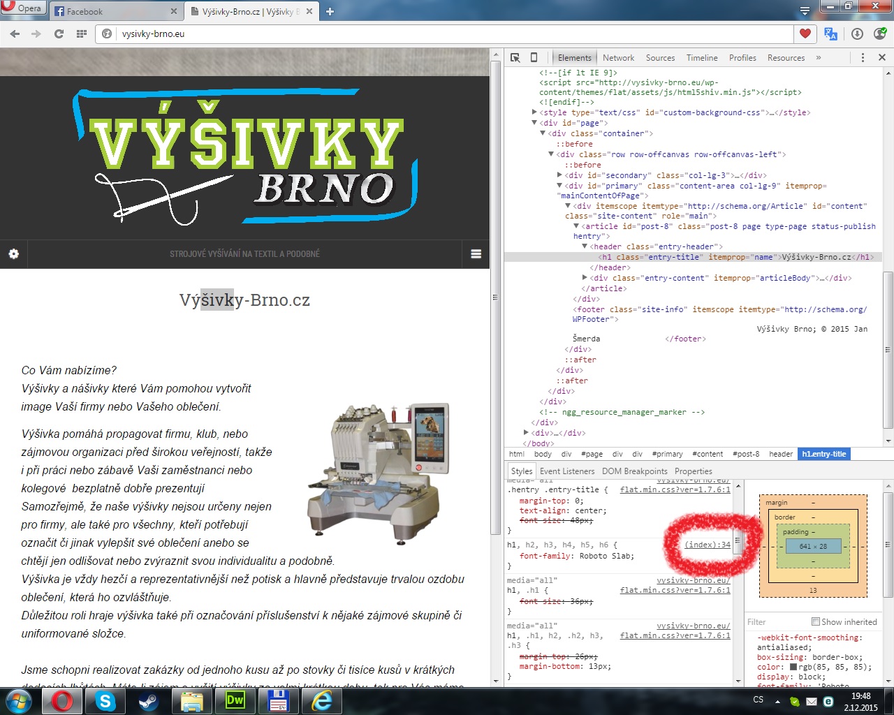Open Dreamweaver from the taskbar

[235, 700]
